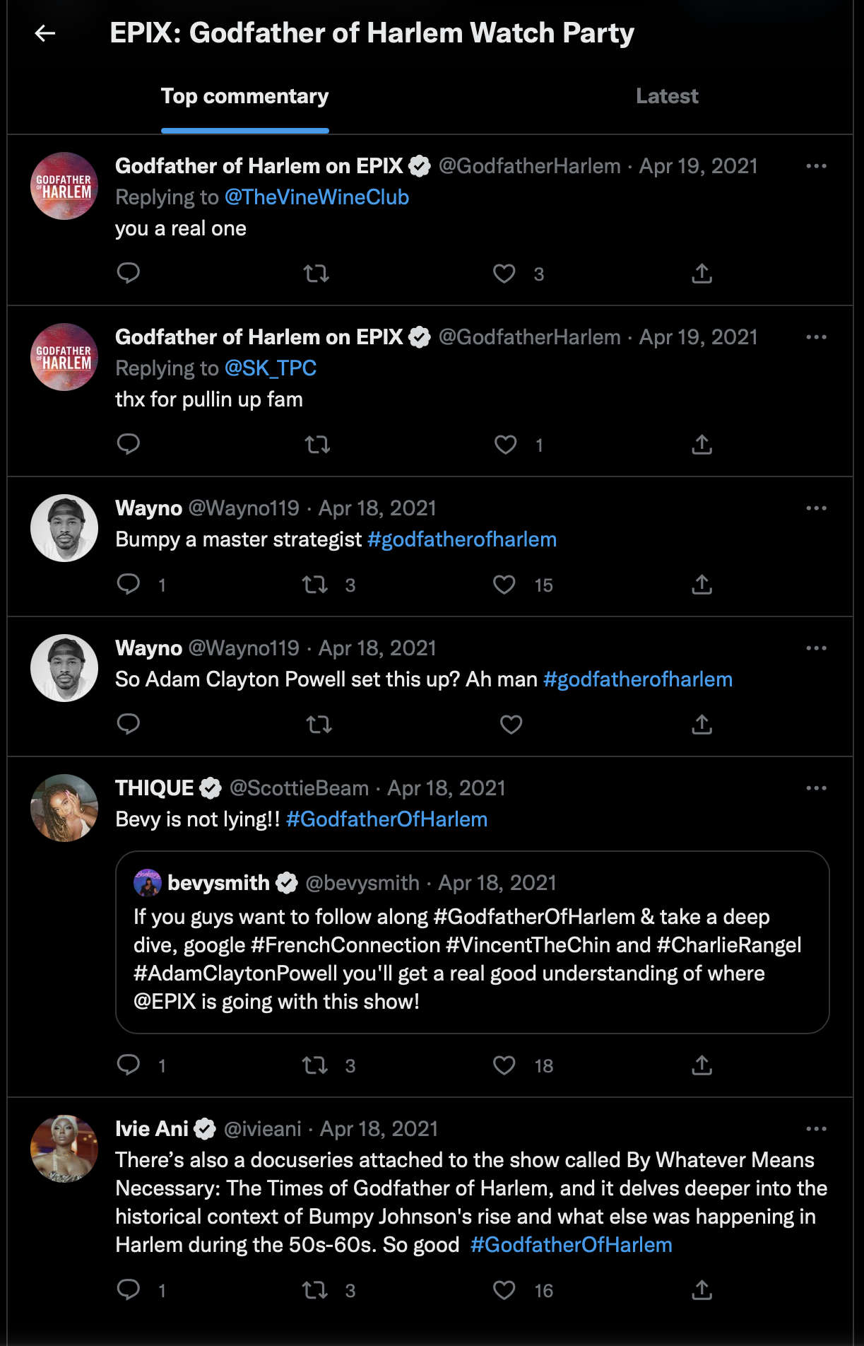The width and height of the screenshot is (864, 1346).
Task: Open the #godfatherofharlem hashtag in Bumpy tweet
Action: [x=462, y=539]
